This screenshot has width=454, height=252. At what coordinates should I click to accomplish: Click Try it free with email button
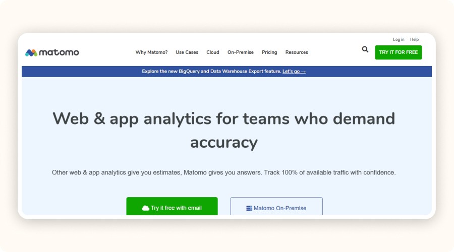click(x=172, y=206)
